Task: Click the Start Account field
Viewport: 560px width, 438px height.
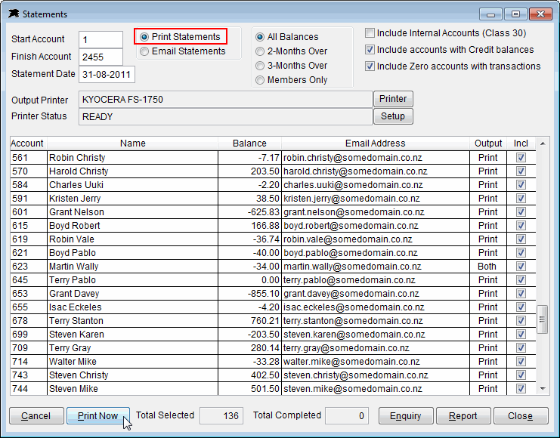Action: (x=101, y=39)
